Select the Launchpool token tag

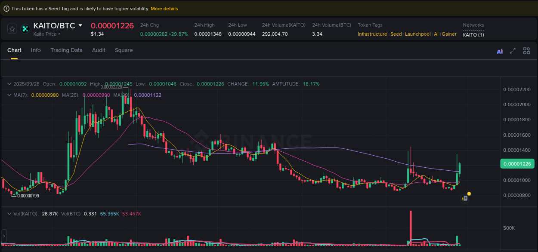pos(418,34)
